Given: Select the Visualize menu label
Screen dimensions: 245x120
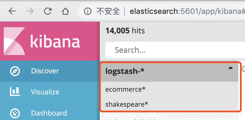Looking at the screenshot, I should tap(45, 92).
